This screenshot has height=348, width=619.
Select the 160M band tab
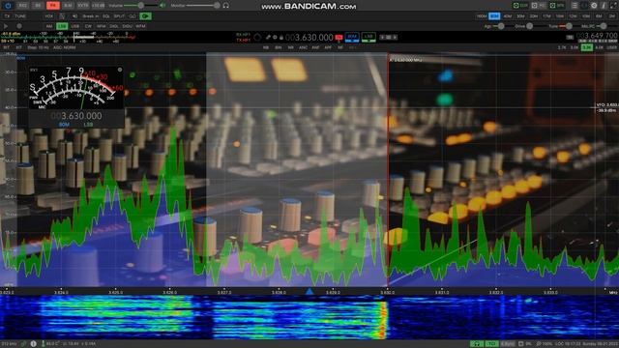point(482,16)
